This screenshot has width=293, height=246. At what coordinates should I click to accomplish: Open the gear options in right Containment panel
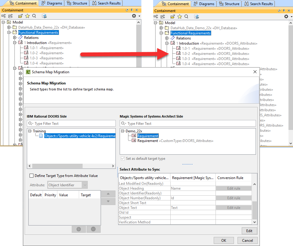click(x=286, y=17)
